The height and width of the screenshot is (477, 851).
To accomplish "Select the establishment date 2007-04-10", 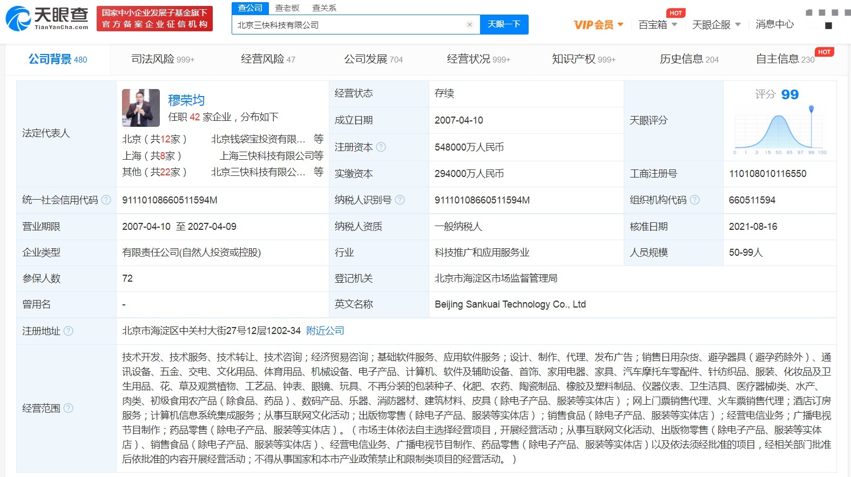I will click(x=458, y=120).
